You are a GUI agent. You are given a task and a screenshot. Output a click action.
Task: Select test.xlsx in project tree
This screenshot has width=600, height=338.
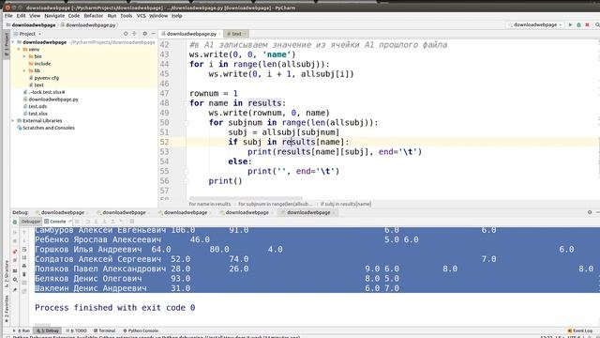[x=37, y=114]
